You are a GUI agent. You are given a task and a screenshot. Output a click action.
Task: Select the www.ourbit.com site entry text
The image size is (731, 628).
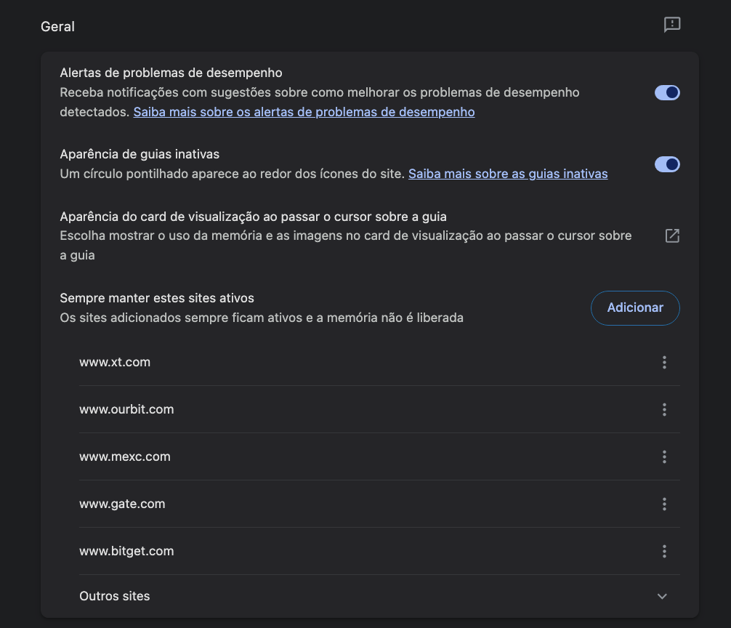tap(126, 409)
